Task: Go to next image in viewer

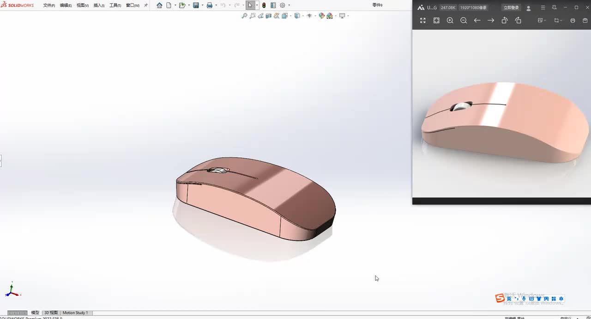Action: pos(491,20)
